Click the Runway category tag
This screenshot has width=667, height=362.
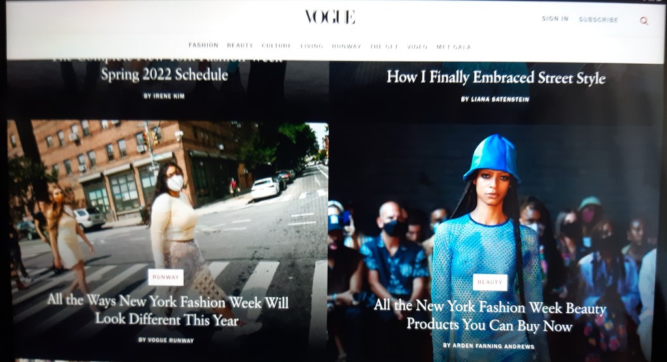(166, 277)
